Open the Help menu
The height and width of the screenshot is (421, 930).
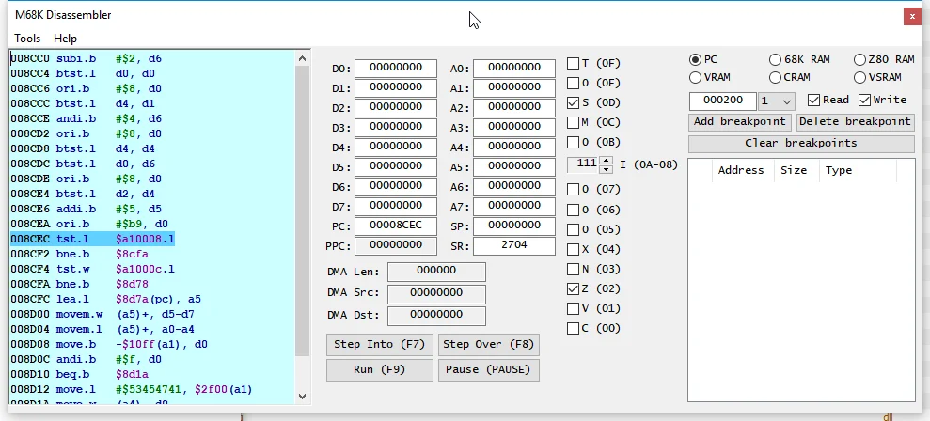(65, 39)
